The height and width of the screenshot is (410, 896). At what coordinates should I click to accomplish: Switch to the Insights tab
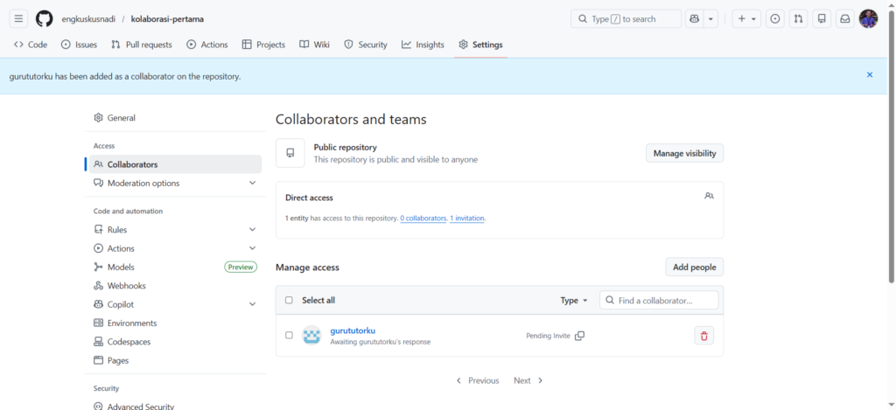(423, 45)
